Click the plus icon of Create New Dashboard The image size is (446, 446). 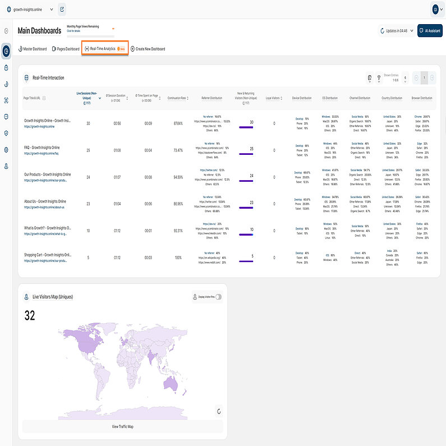pyautogui.click(x=132, y=49)
